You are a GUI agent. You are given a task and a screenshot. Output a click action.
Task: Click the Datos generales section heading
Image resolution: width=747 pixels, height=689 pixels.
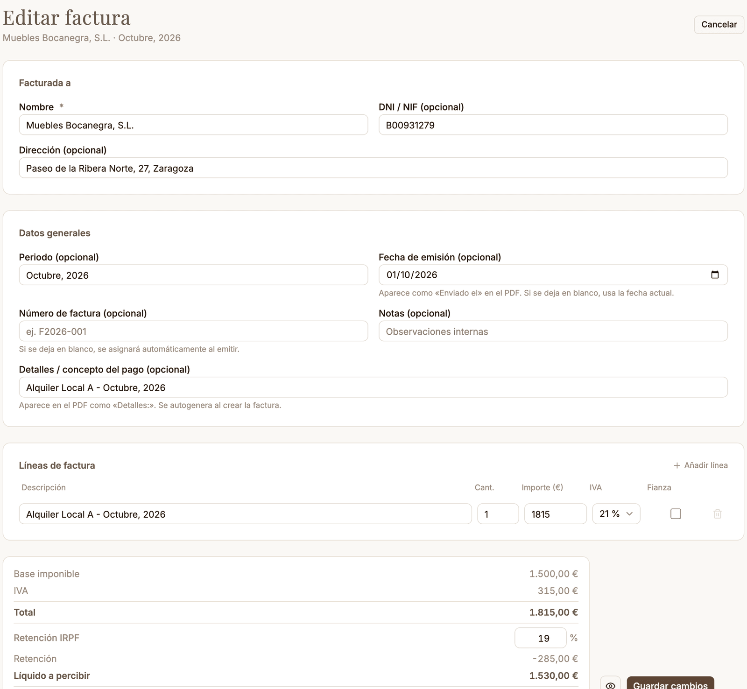coord(55,233)
